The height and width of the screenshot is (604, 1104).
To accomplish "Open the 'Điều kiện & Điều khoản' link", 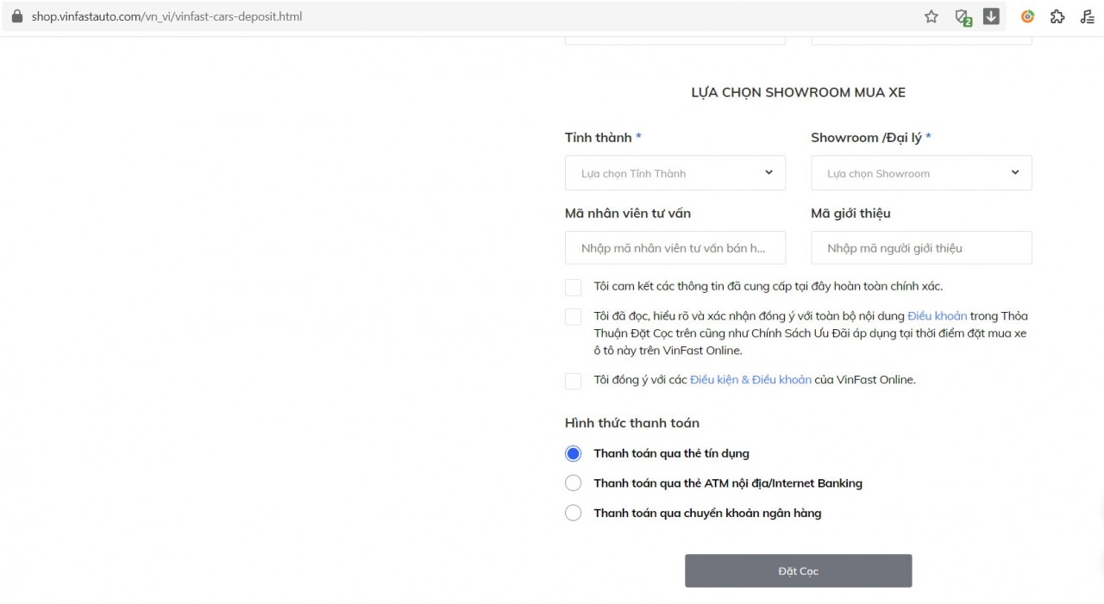I will click(750, 380).
